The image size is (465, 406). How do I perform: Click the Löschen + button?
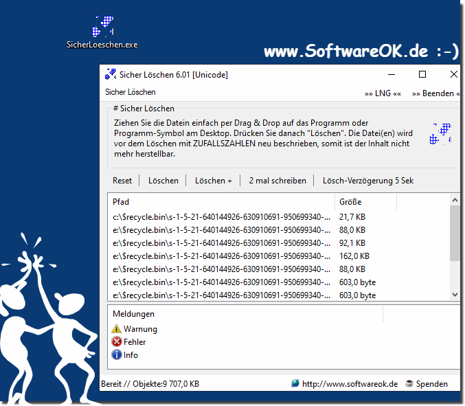pyautogui.click(x=213, y=181)
